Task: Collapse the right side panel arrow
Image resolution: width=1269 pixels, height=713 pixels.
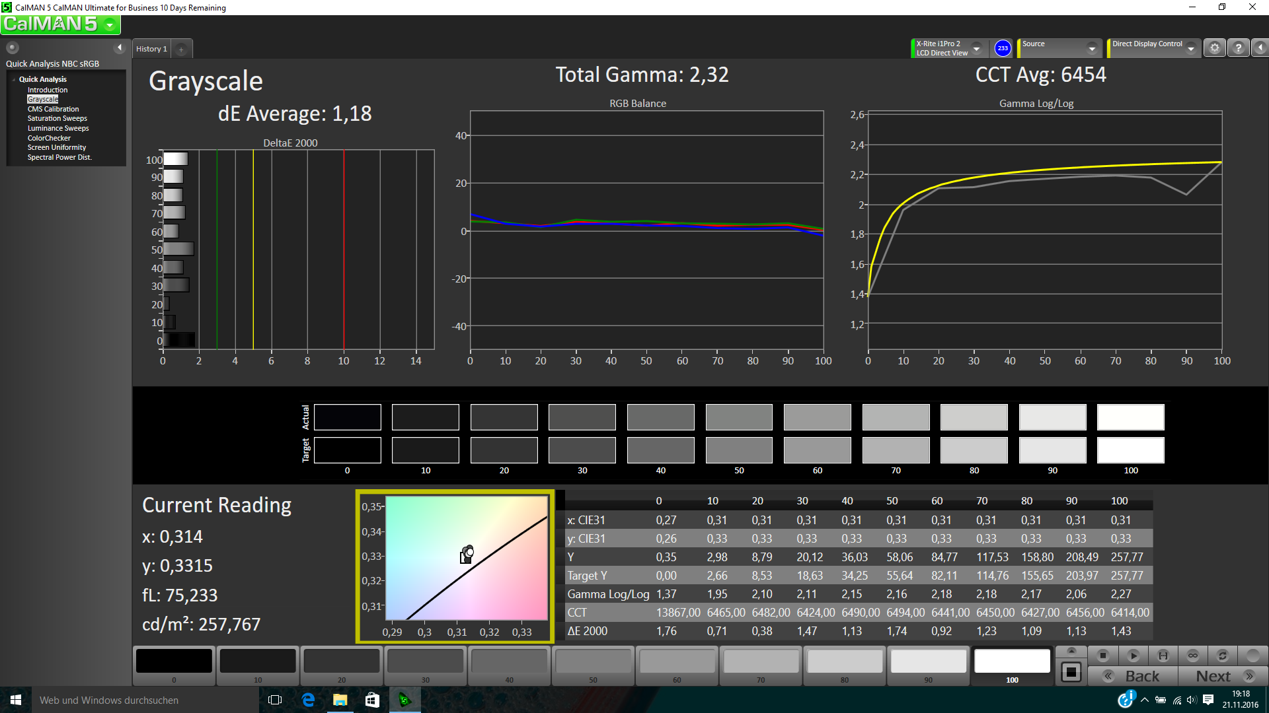Action: click(x=1260, y=48)
